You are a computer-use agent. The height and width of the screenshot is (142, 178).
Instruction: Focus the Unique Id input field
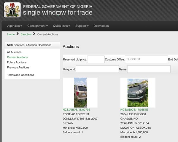97,69
